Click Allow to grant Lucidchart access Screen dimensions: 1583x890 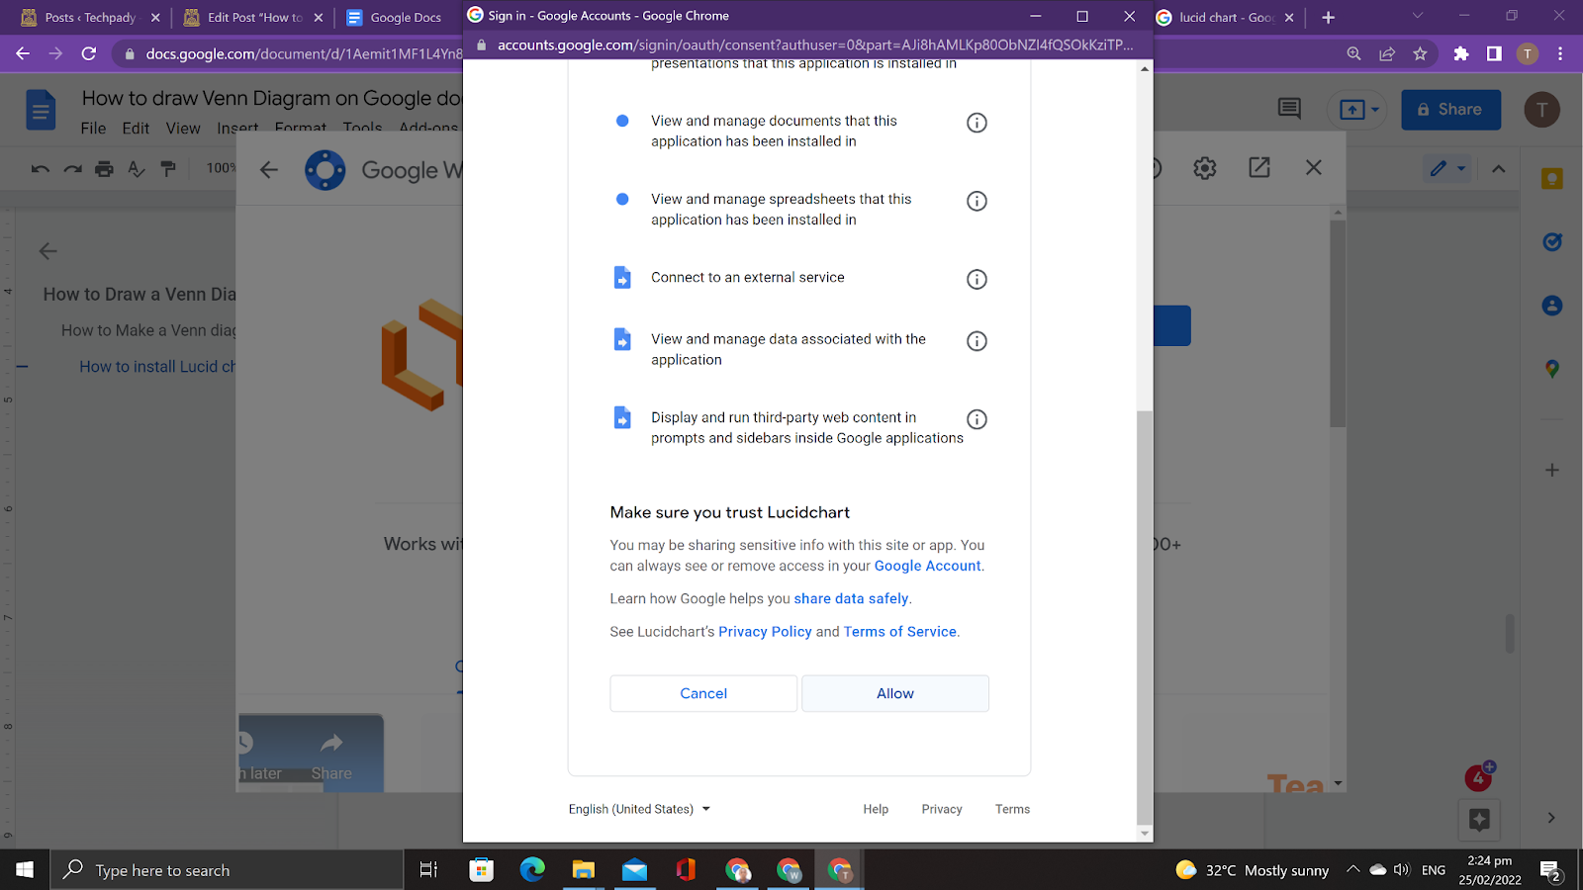click(895, 693)
